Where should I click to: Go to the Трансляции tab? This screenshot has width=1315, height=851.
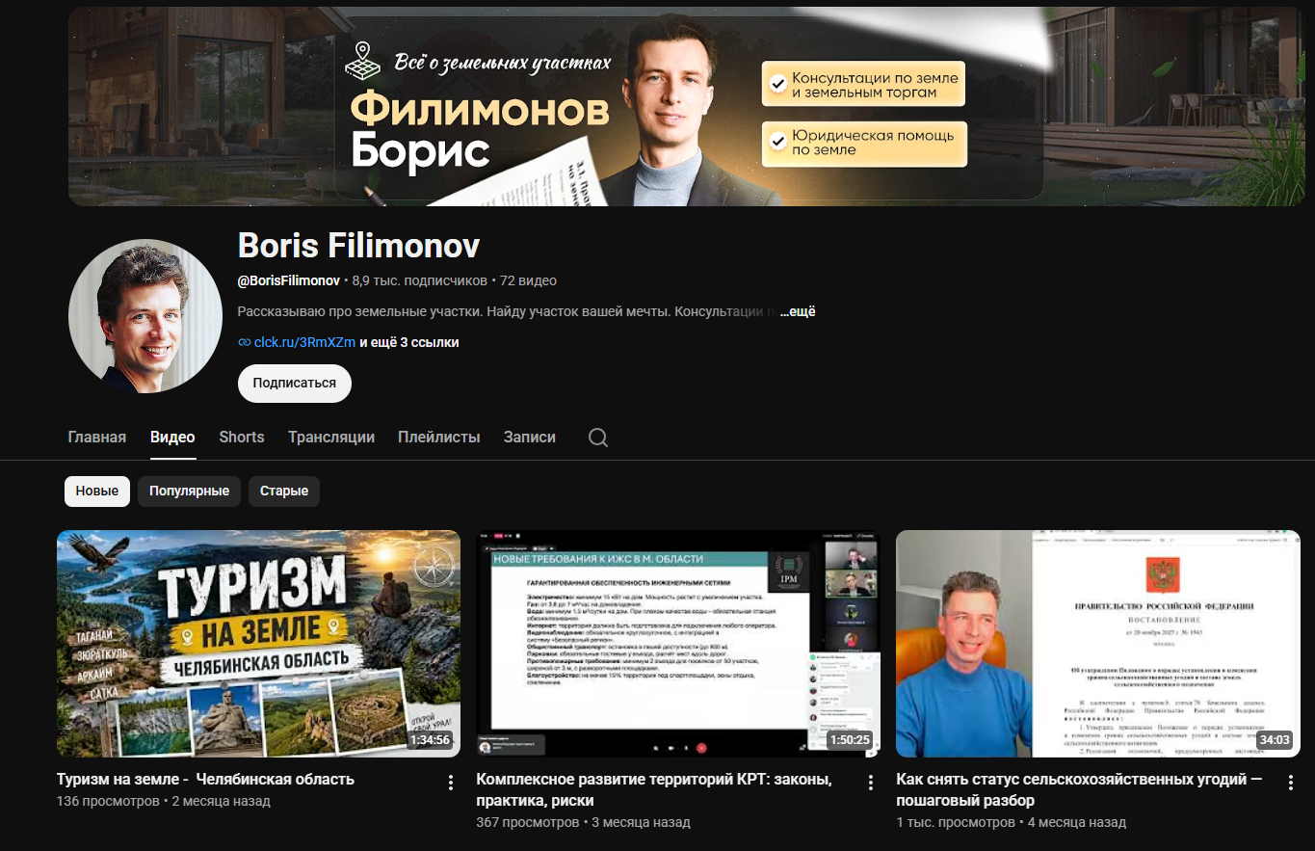[331, 437]
